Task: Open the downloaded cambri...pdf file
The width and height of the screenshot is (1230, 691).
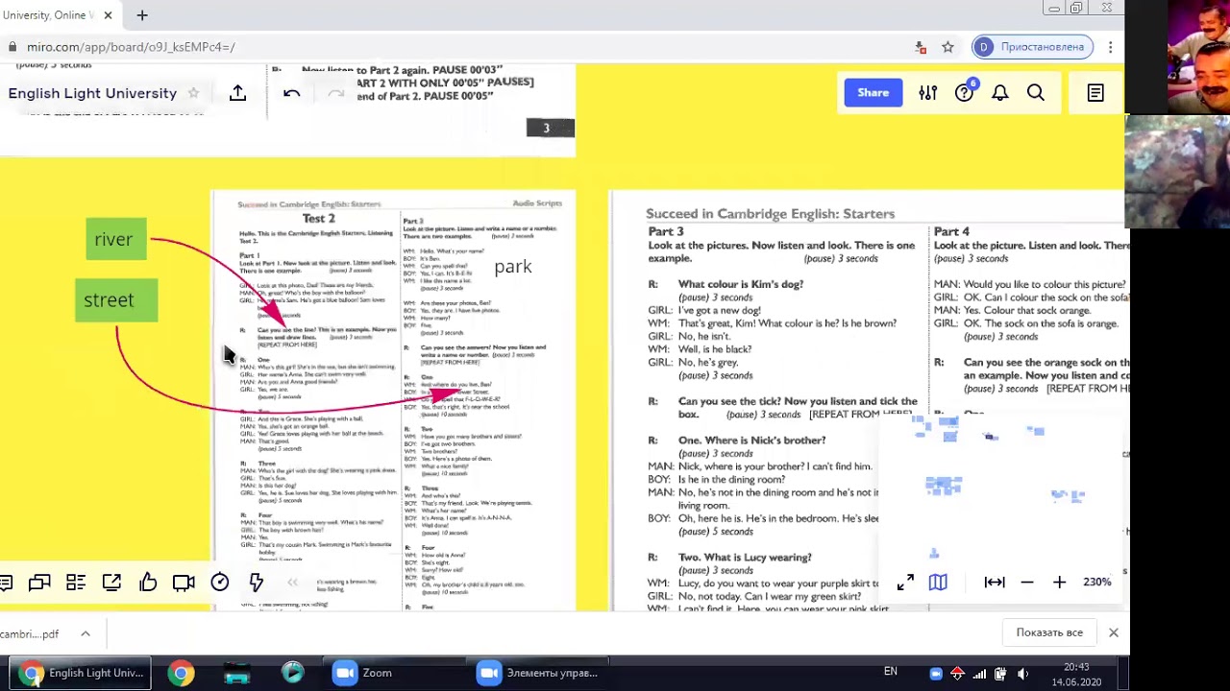Action: (30, 634)
